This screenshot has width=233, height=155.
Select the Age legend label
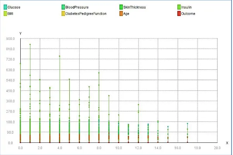coord(126,14)
